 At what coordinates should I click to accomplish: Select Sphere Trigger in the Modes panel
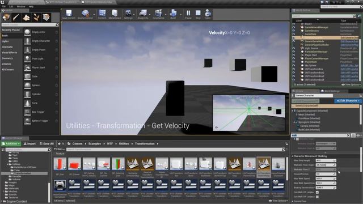pos(41,121)
